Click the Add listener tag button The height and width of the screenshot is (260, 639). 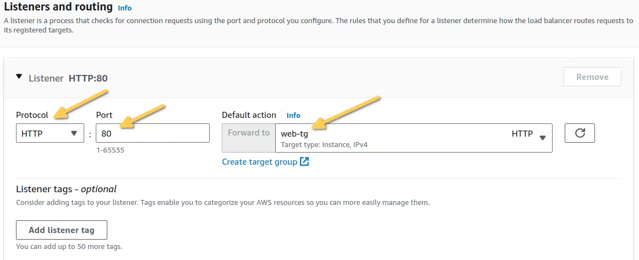tap(62, 230)
